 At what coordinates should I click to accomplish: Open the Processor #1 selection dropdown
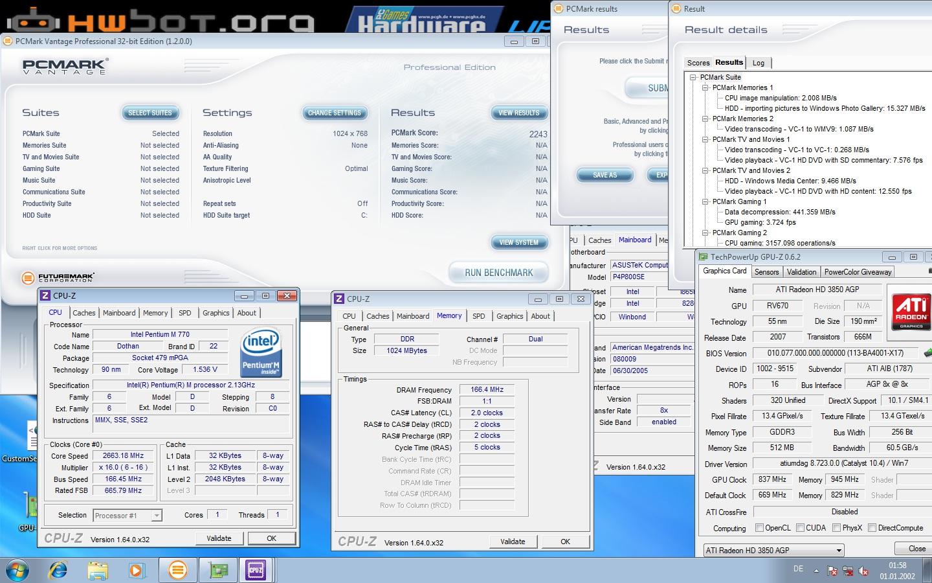coord(128,516)
